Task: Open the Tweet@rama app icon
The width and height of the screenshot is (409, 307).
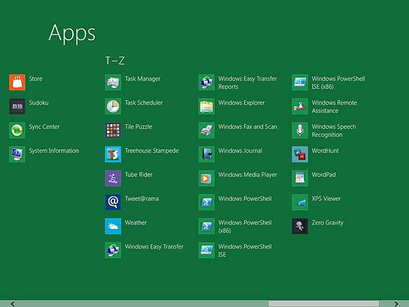Action: tap(113, 202)
